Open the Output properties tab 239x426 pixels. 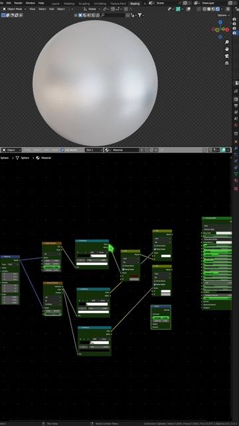[236, 106]
